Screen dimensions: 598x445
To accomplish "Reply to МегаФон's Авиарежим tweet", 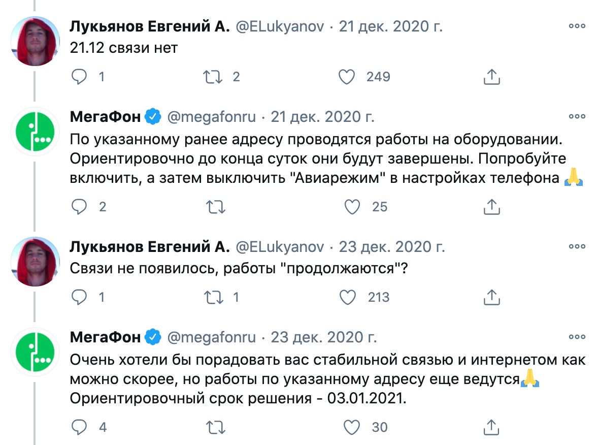I will (x=79, y=207).
